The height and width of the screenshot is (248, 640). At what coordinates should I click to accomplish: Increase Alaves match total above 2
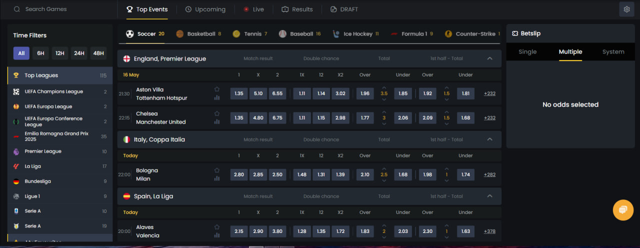coord(384,225)
